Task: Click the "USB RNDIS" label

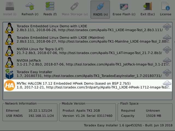Action: 14,116
